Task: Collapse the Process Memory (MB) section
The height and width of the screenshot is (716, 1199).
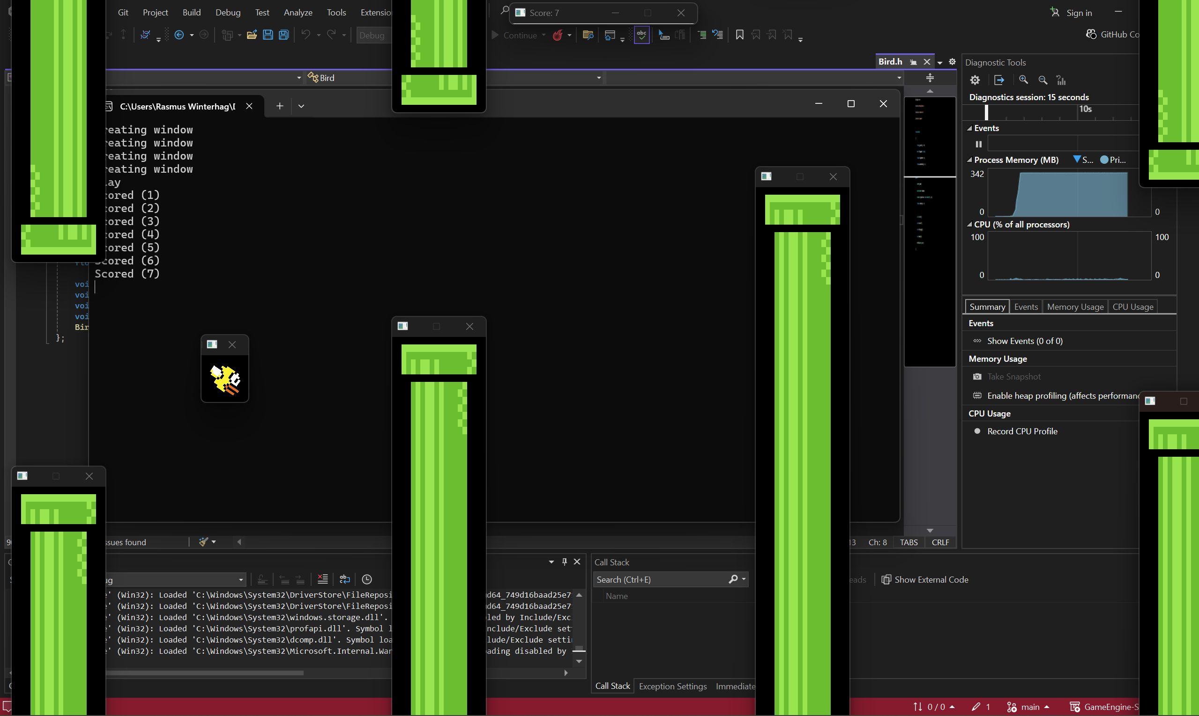Action: pyautogui.click(x=969, y=160)
